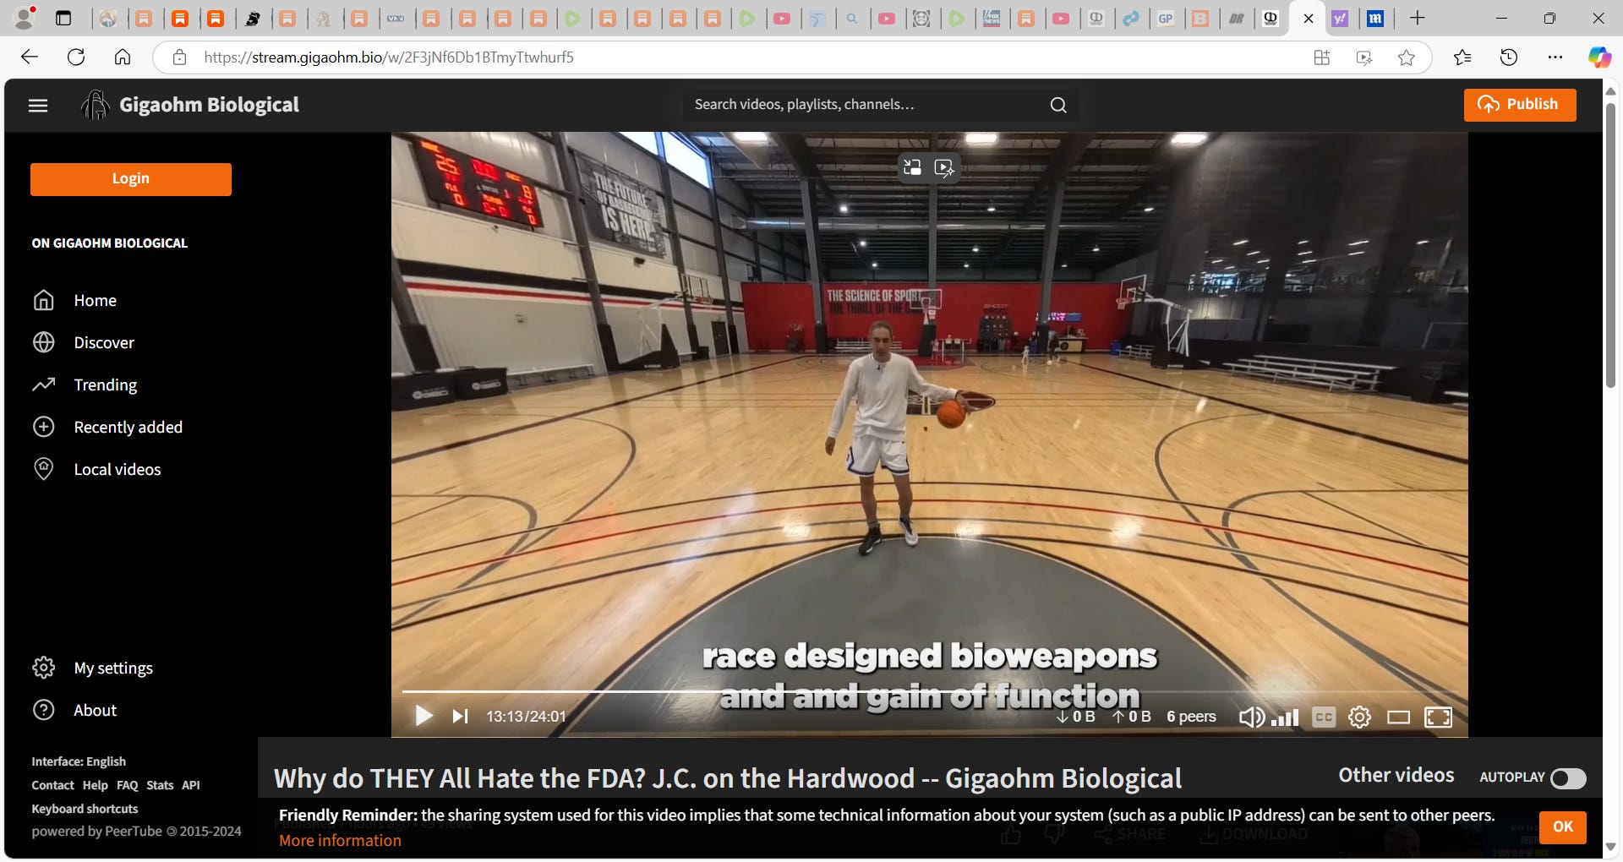Skip to the next video
The image size is (1623, 862).
460,717
